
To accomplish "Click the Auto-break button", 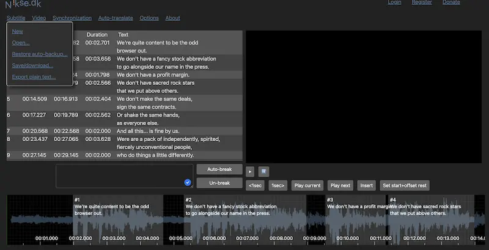I will point(218,169).
